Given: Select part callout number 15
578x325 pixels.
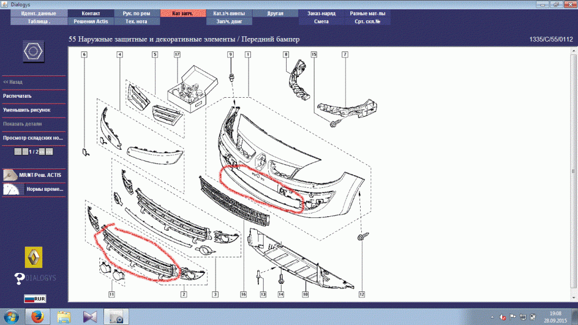Looking at the screenshot, I should coord(314,54).
